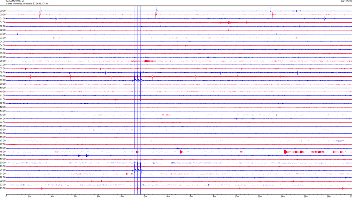This screenshot has height=198, width=352.
Task: Click the 07:30 row label
Action: pyautogui.click(x=3, y=69)
